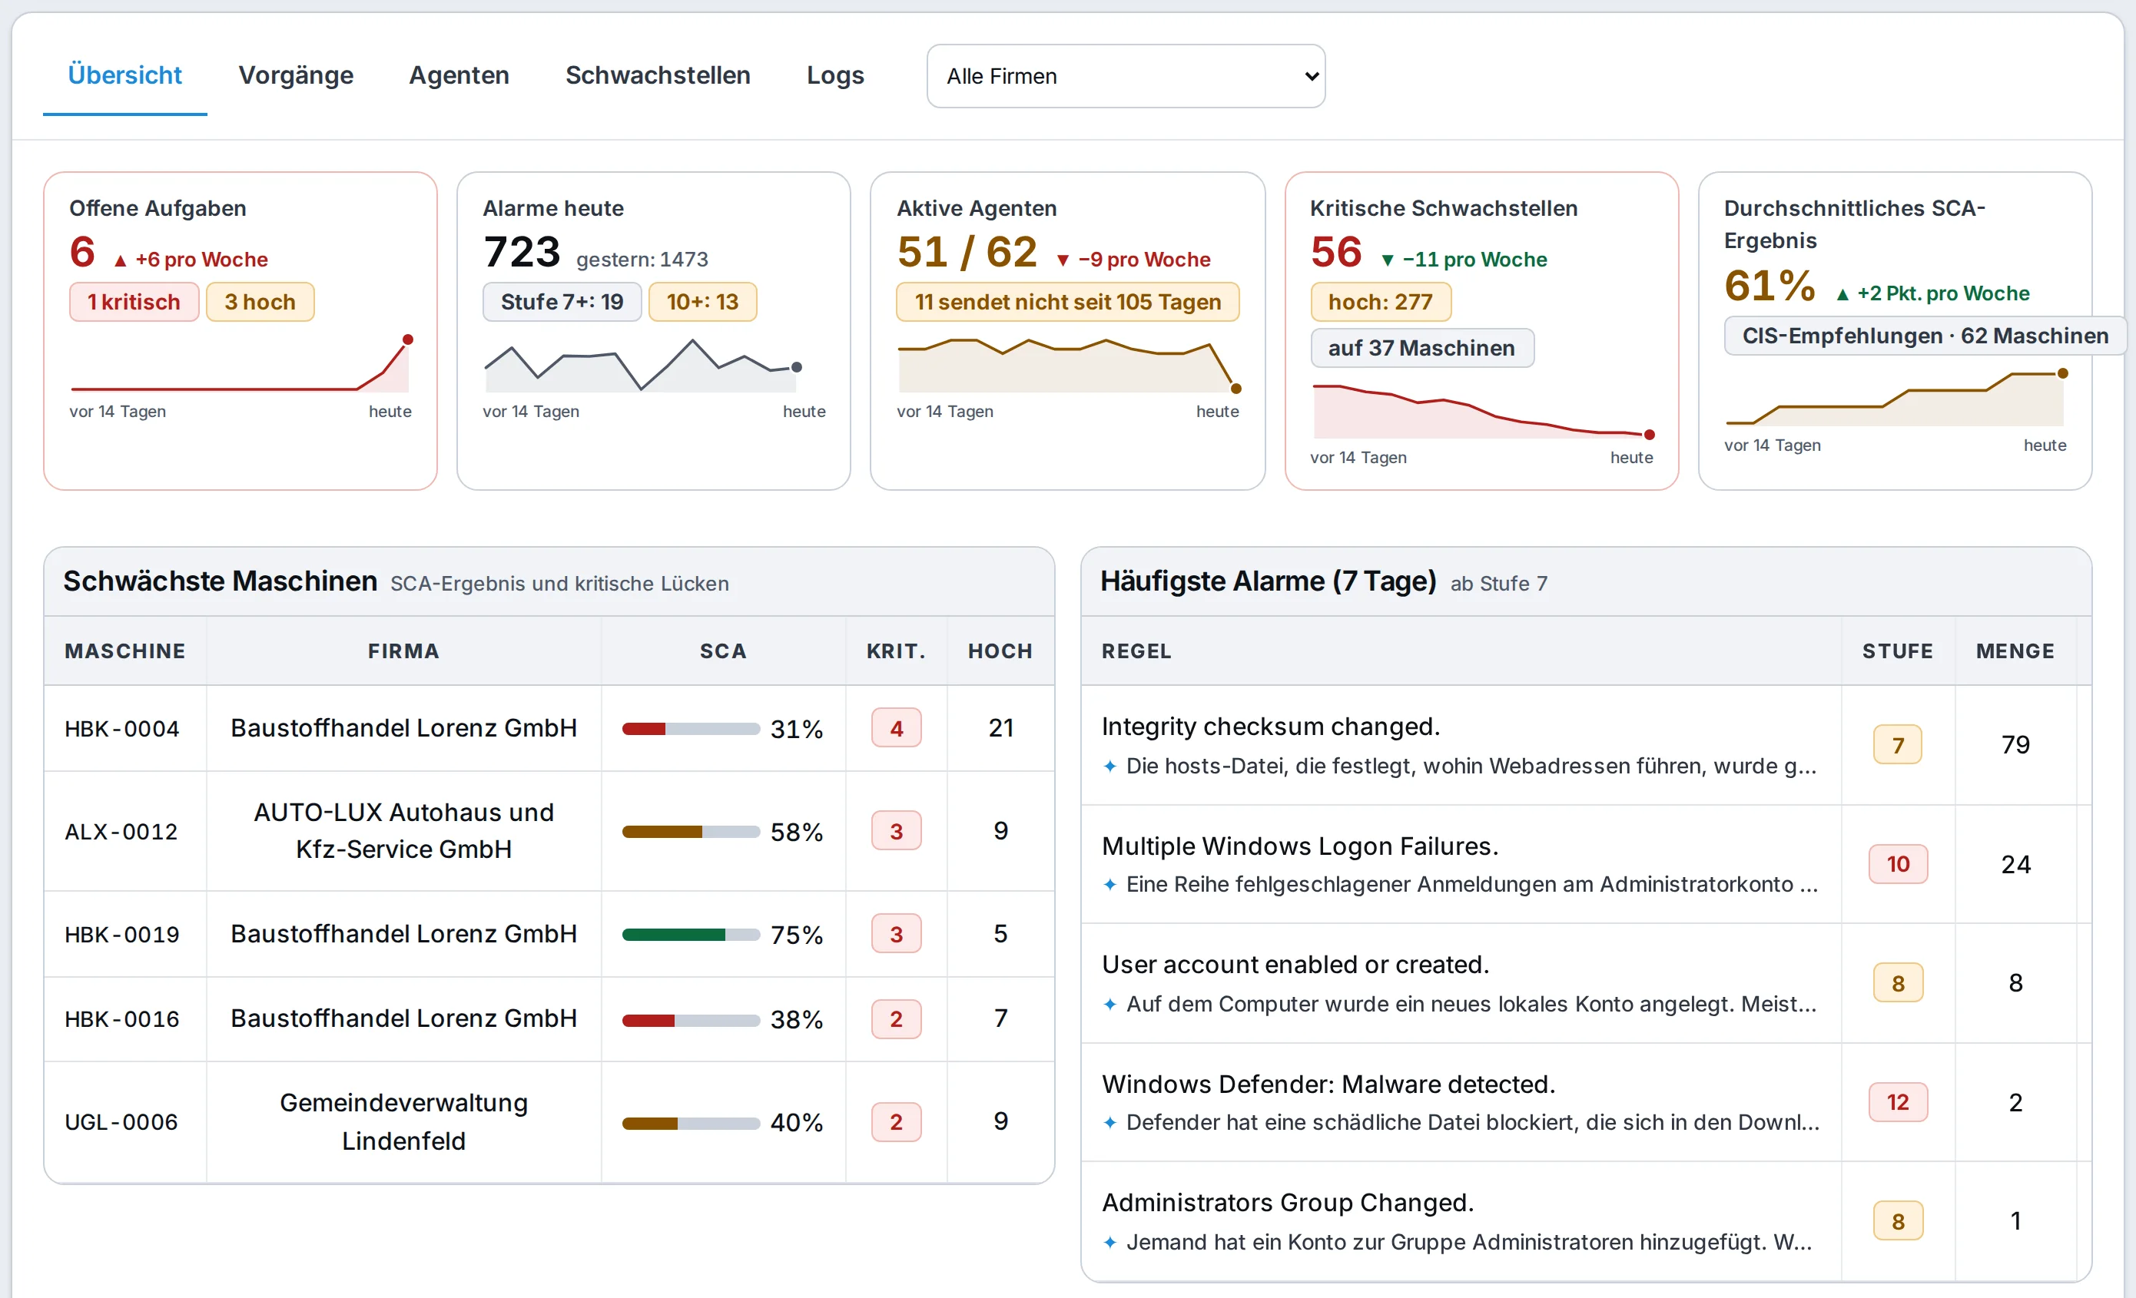2136x1298 pixels.
Task: Click the 3 hoch badge
Action: coord(260,303)
